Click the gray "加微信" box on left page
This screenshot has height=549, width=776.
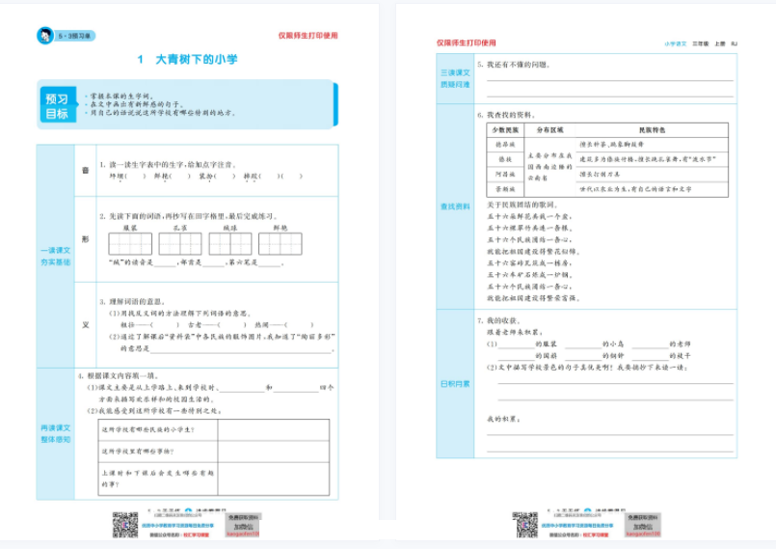click(243, 525)
